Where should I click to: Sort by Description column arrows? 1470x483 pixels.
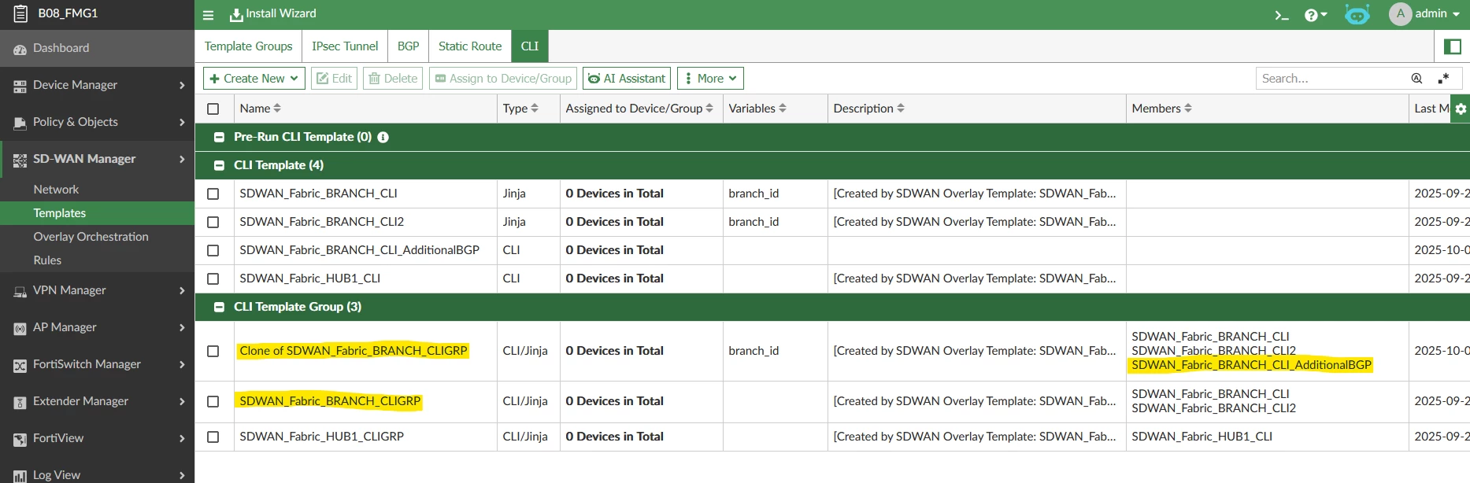(x=901, y=109)
